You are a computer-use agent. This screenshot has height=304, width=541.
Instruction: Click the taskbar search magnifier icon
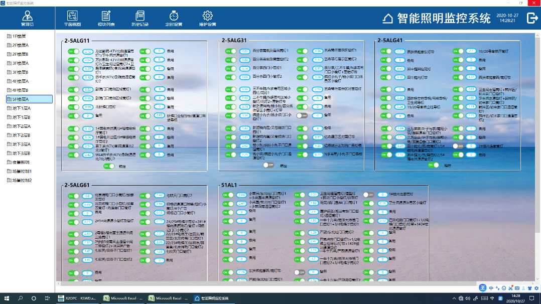pyautogui.click(x=21, y=298)
